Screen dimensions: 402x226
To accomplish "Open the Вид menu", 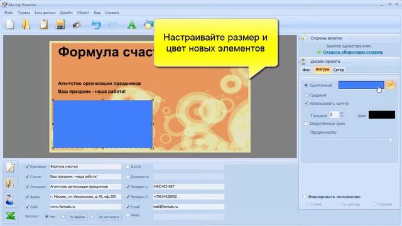I will point(97,13).
